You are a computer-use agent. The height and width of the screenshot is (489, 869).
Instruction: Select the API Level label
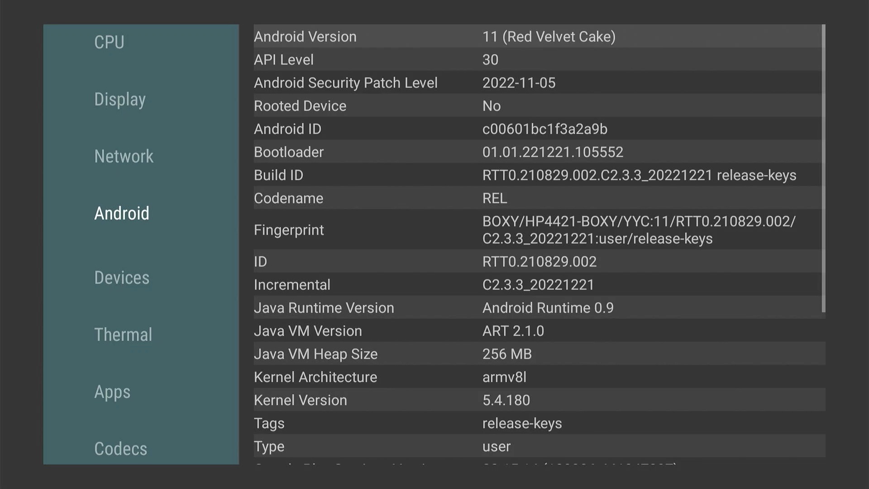click(284, 60)
